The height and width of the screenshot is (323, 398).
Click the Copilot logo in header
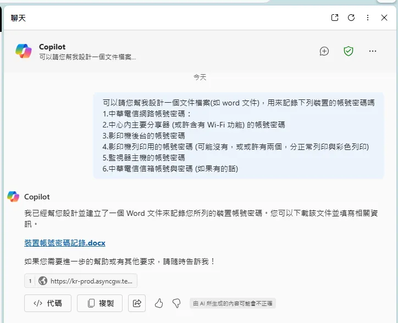tap(23, 51)
